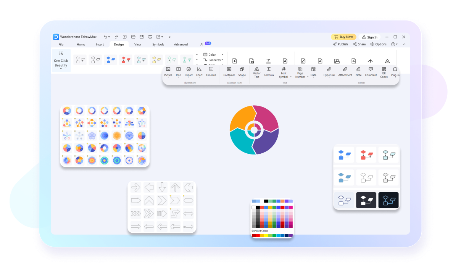The image size is (461, 267).
Task: Switch to the Home tab
Action: [81, 45]
